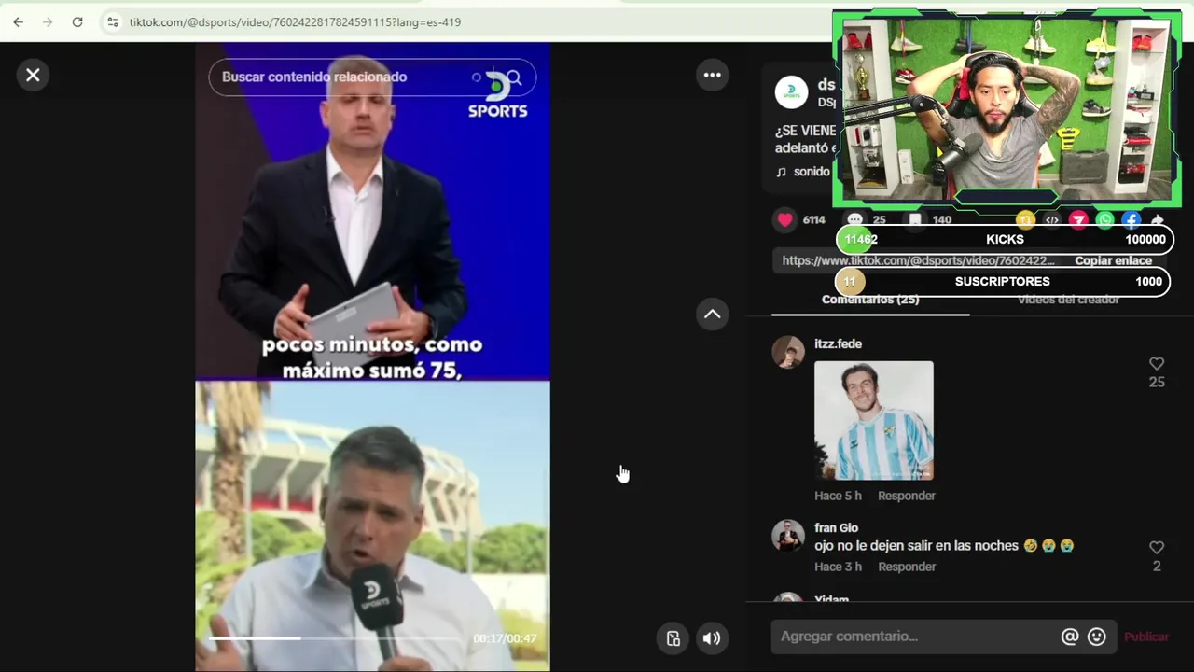The height and width of the screenshot is (672, 1194).
Task: Like itzz.fede's comment
Action: [x=1157, y=363]
